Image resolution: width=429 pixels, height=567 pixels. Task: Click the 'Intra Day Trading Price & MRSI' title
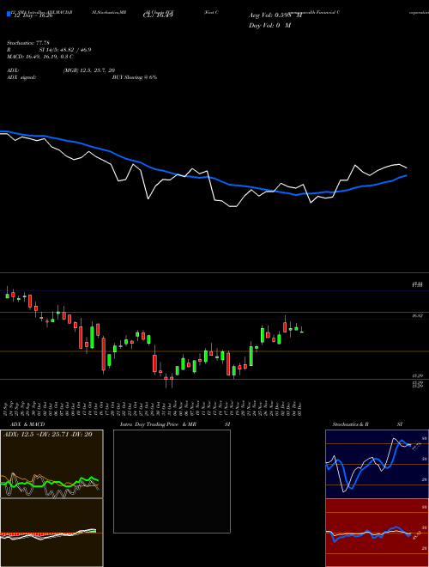point(175,424)
